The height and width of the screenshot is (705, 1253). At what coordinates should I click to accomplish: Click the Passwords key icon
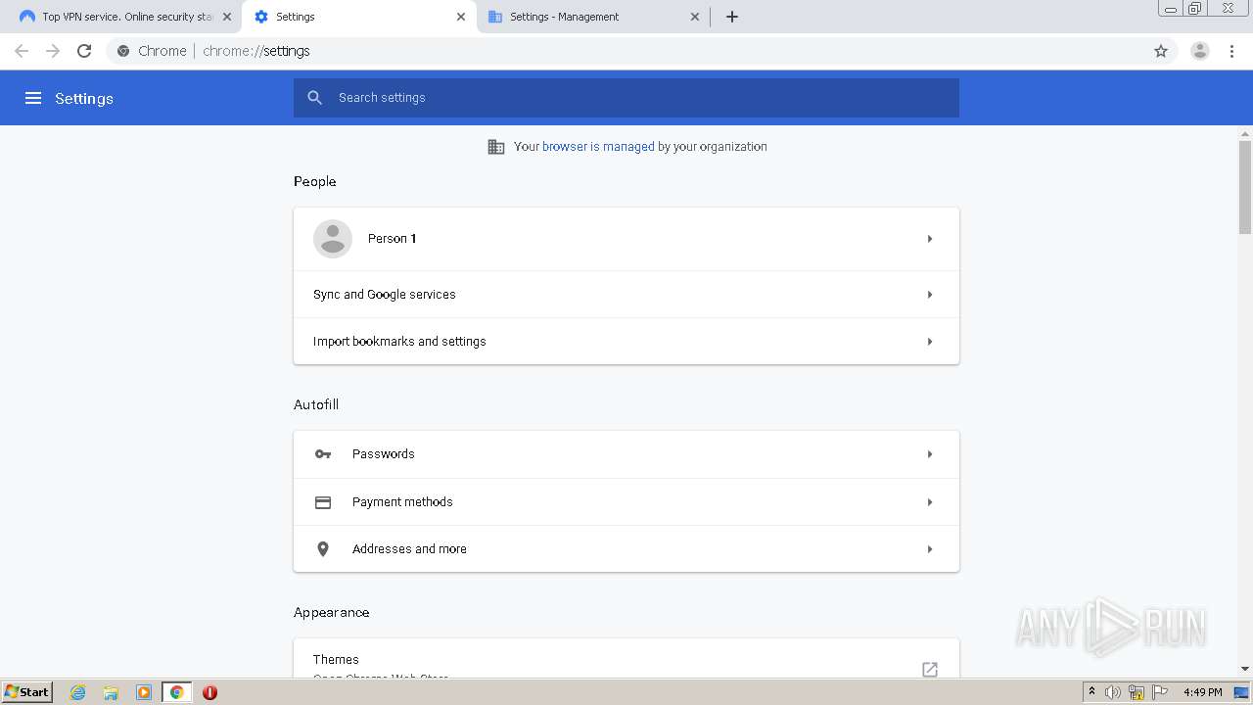pos(323,454)
